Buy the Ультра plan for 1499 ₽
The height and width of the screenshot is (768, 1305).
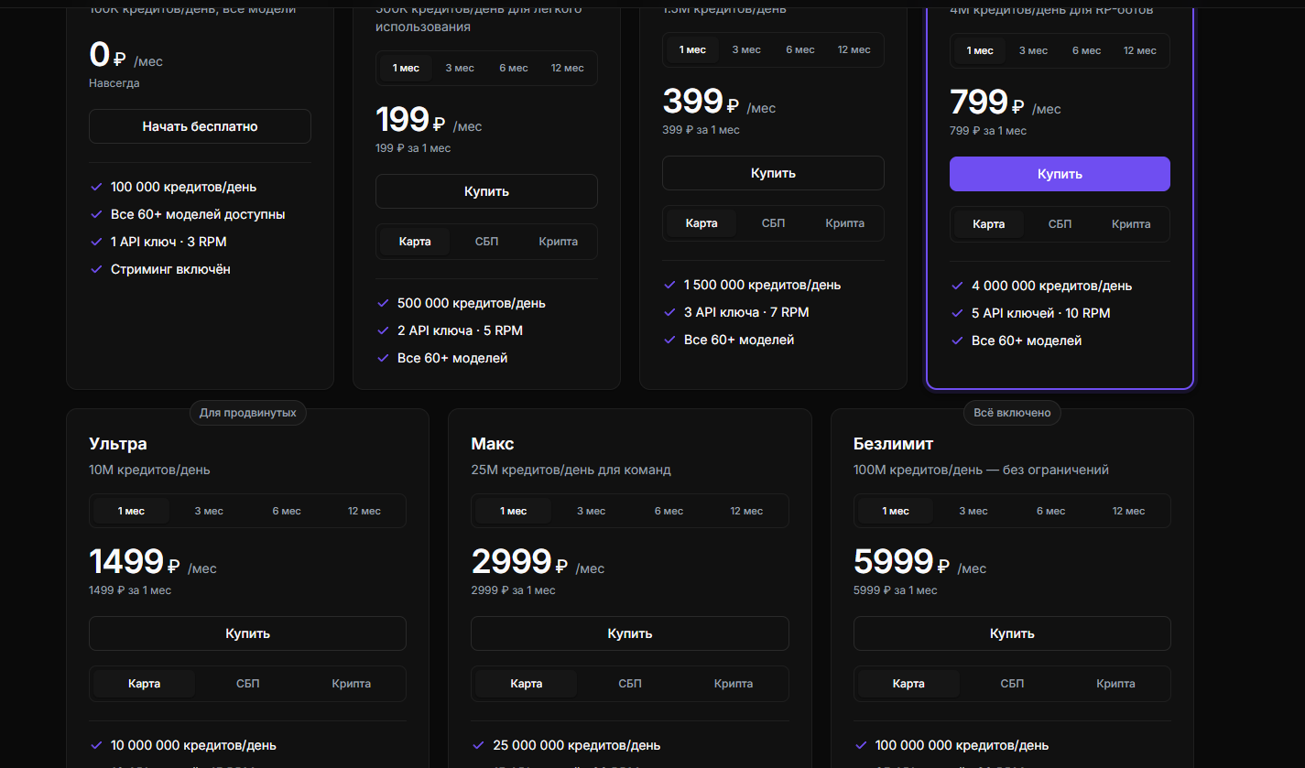coord(247,633)
